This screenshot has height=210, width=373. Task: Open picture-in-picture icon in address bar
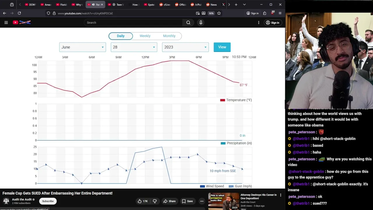point(198,13)
